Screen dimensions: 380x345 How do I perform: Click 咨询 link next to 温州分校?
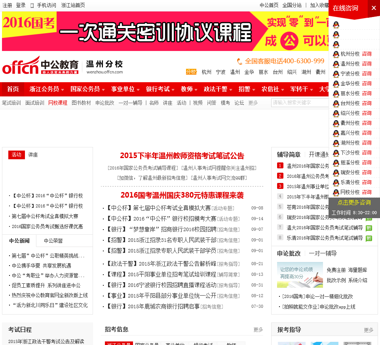[x=367, y=64]
